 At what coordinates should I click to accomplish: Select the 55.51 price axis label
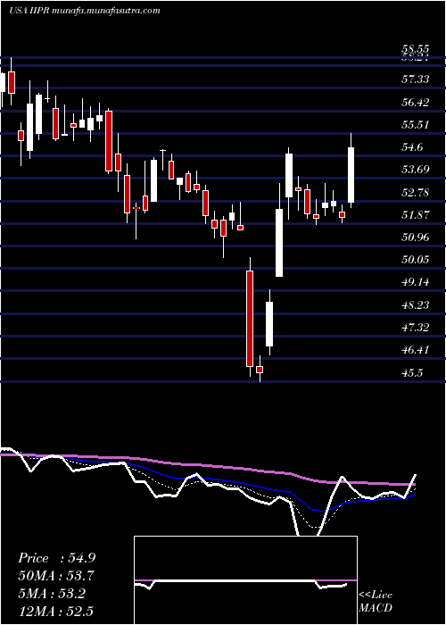416,125
